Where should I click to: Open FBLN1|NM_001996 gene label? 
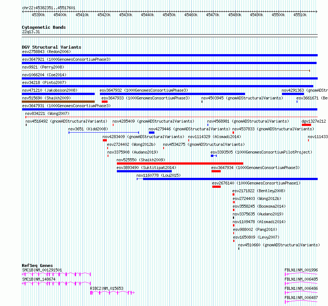[x=301, y=270]
